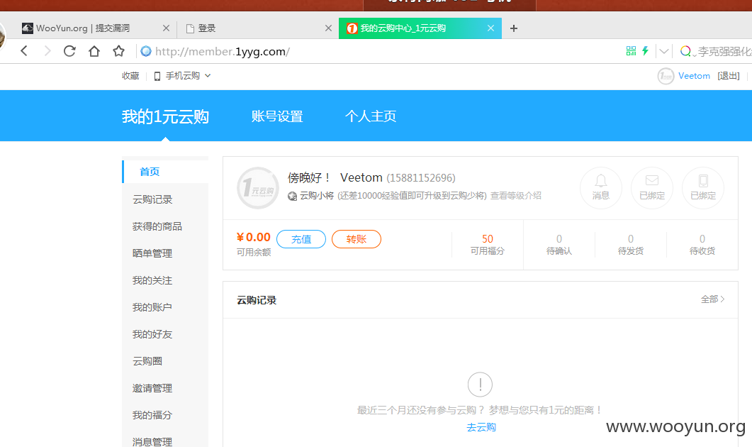The height and width of the screenshot is (447, 752).
Task: Open 获得的商品 in the sidebar
Action: point(157,226)
